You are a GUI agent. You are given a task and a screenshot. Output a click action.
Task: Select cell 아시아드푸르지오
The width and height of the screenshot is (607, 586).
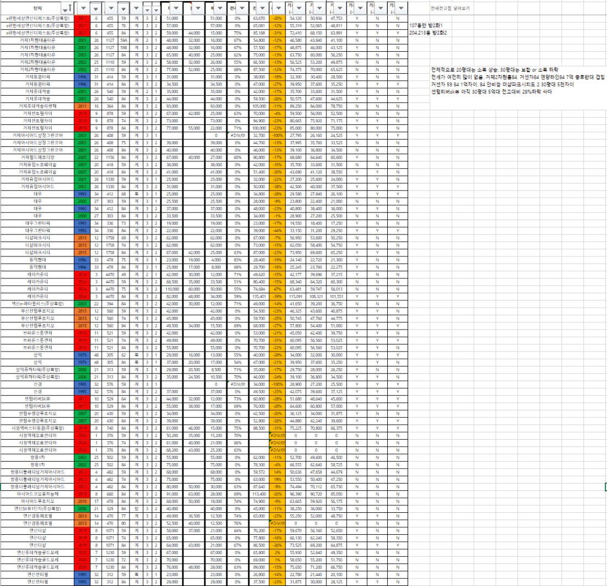37,501
